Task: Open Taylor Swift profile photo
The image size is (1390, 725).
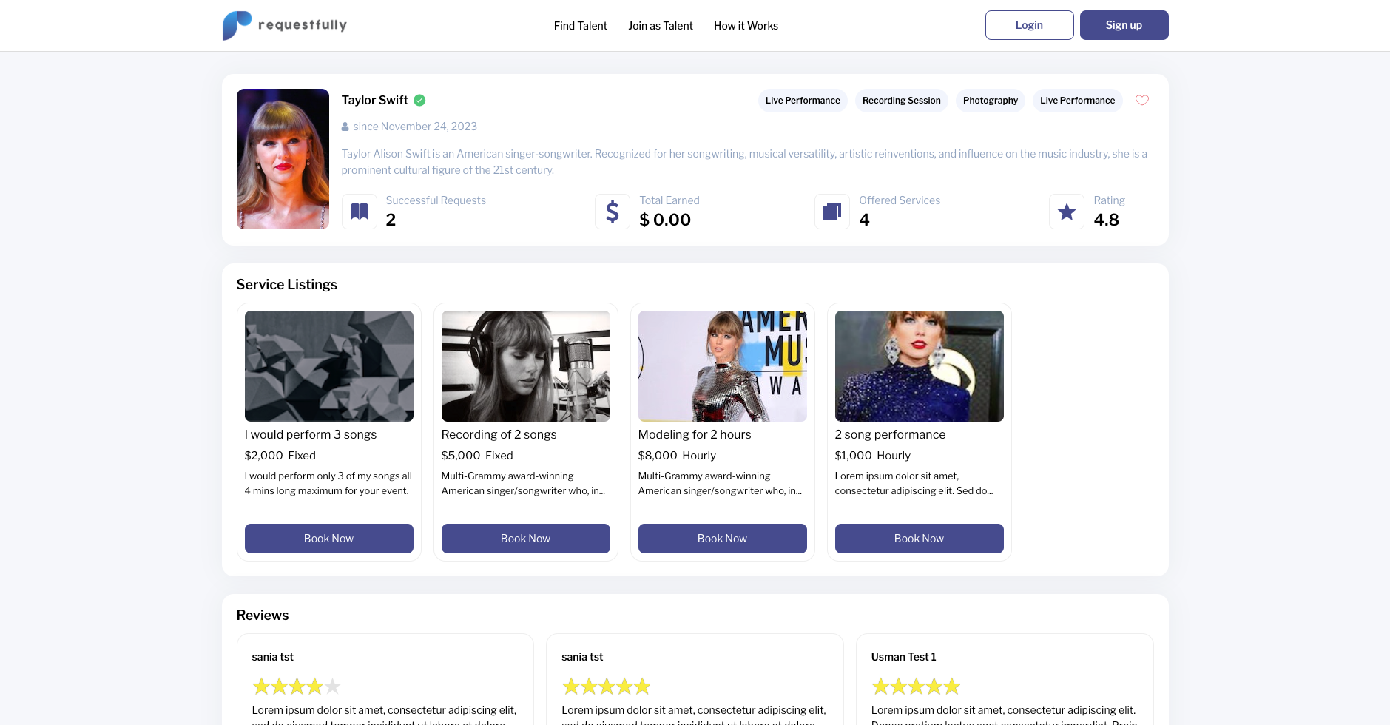Action: click(x=283, y=159)
